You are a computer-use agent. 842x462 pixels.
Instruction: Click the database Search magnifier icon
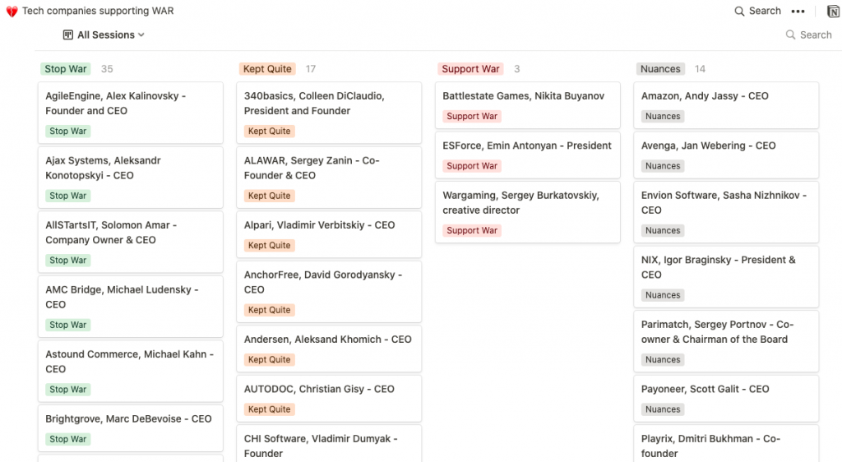click(791, 35)
